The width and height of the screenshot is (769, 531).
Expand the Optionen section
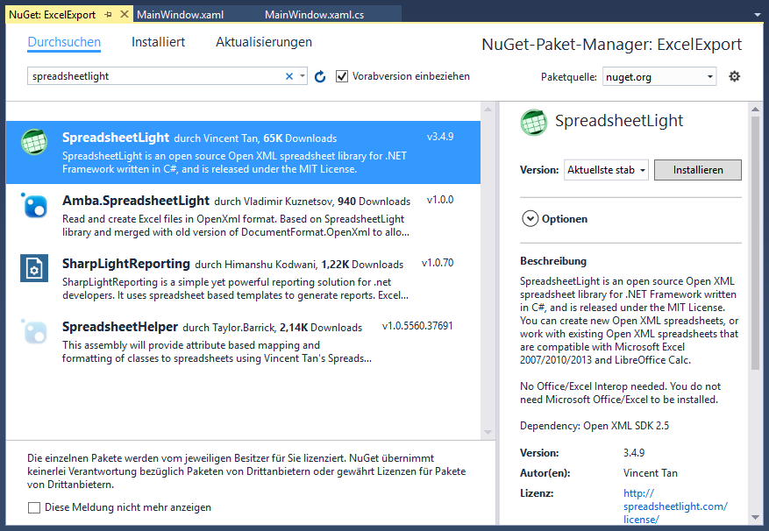coord(530,218)
